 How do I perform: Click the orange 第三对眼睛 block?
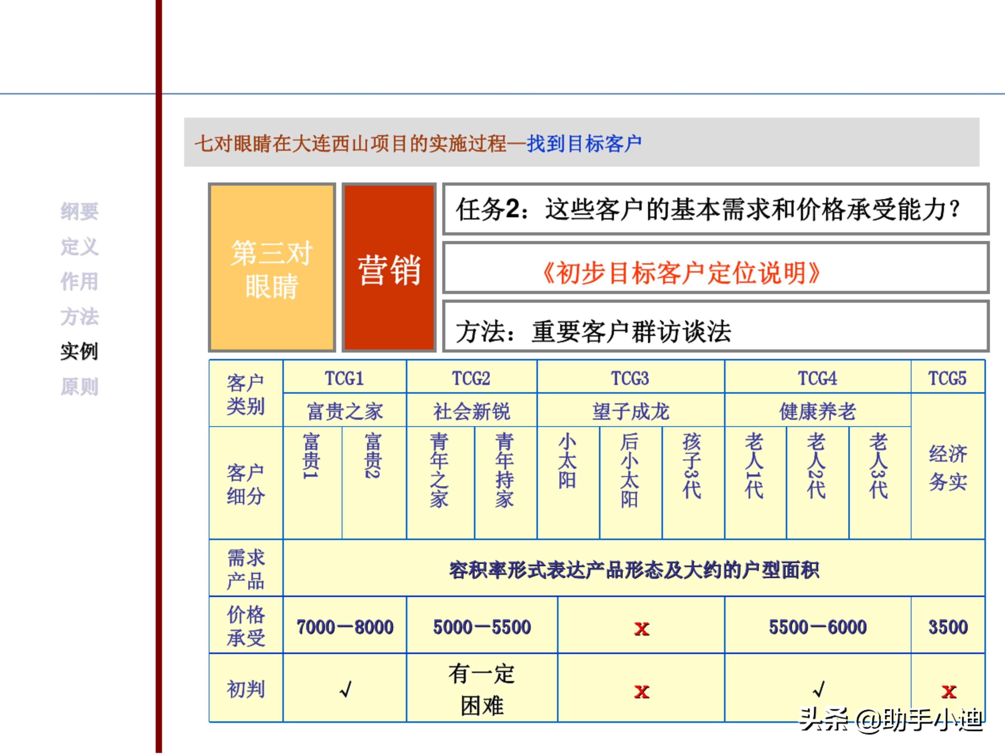coord(273,268)
